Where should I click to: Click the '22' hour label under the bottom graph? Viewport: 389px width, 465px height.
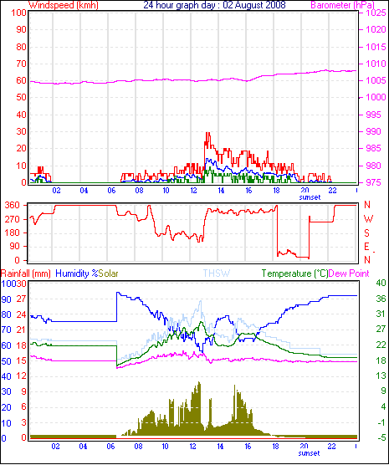click(331, 446)
